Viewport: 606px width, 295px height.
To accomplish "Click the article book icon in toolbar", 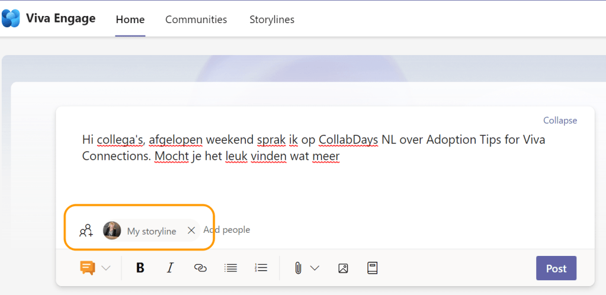I will pyautogui.click(x=373, y=268).
